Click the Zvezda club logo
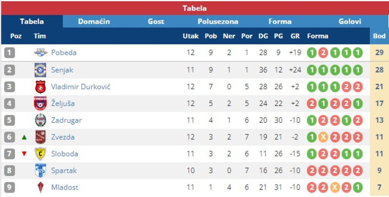 [x=40, y=137]
